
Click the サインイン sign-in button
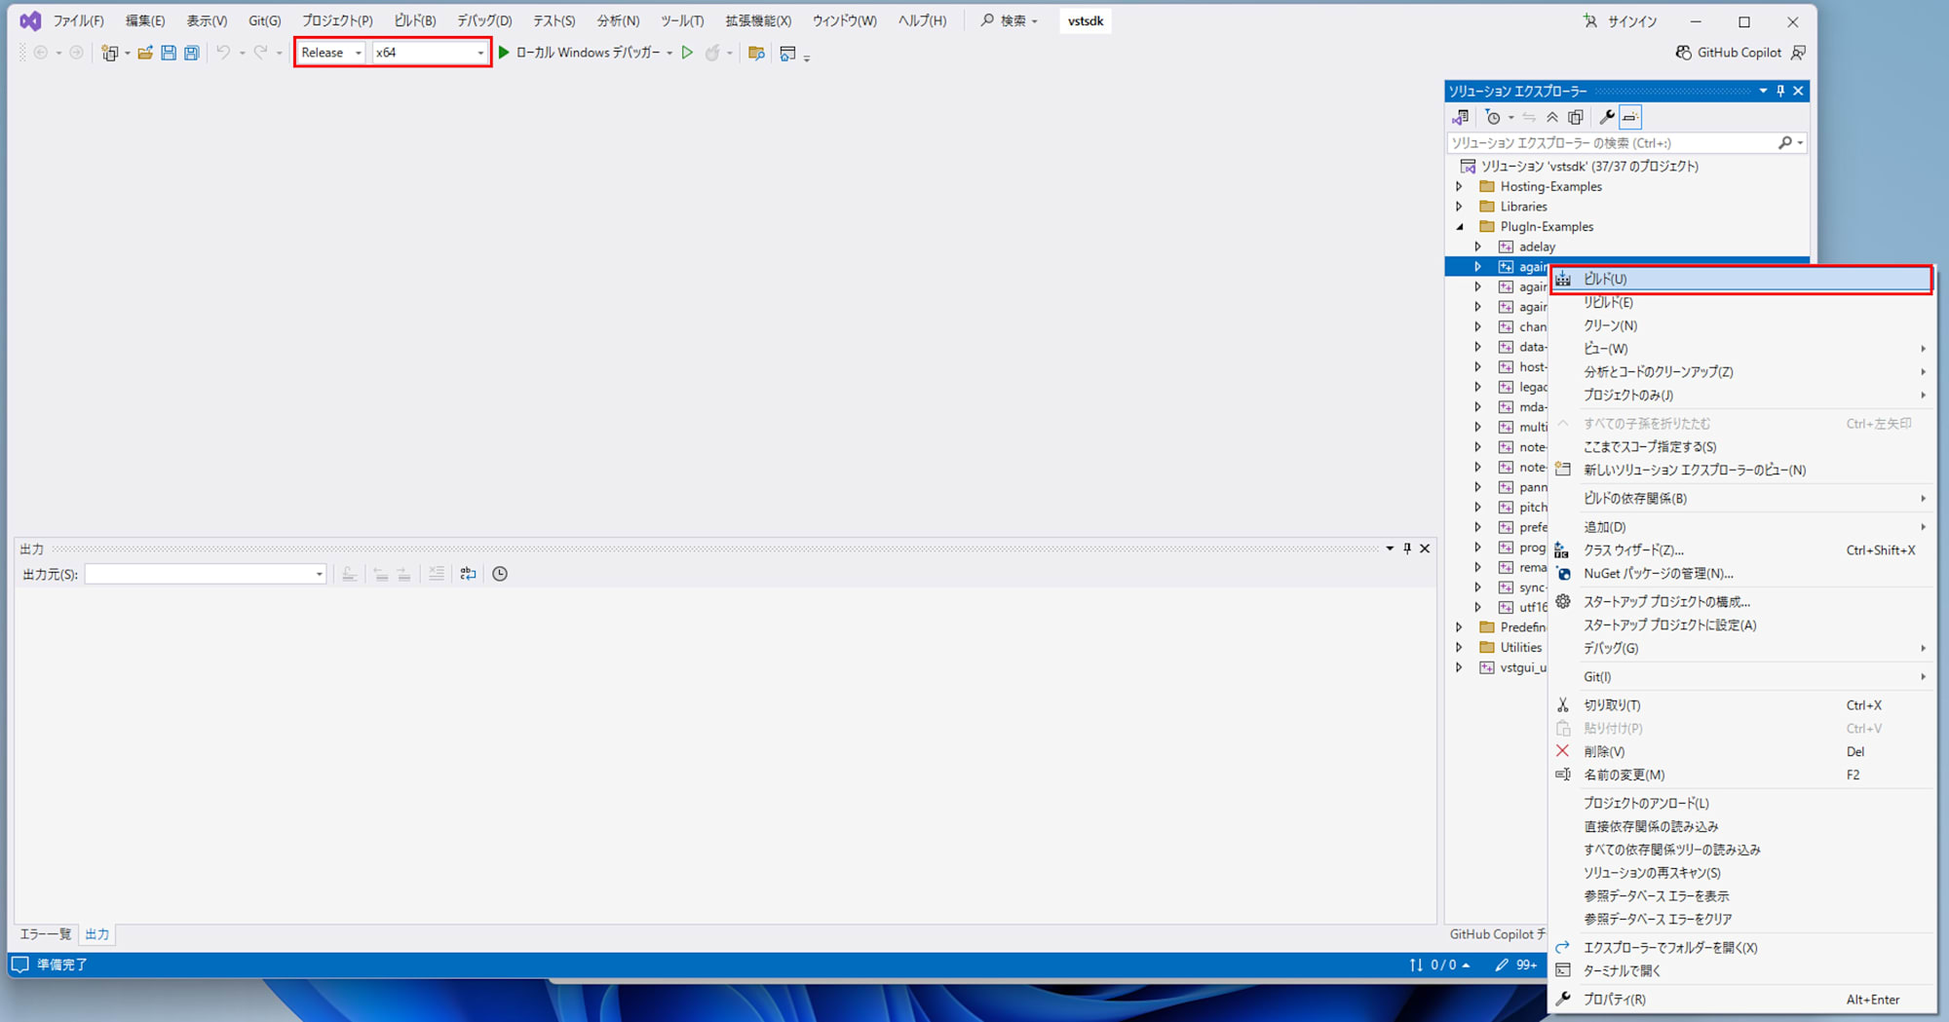click(1621, 20)
